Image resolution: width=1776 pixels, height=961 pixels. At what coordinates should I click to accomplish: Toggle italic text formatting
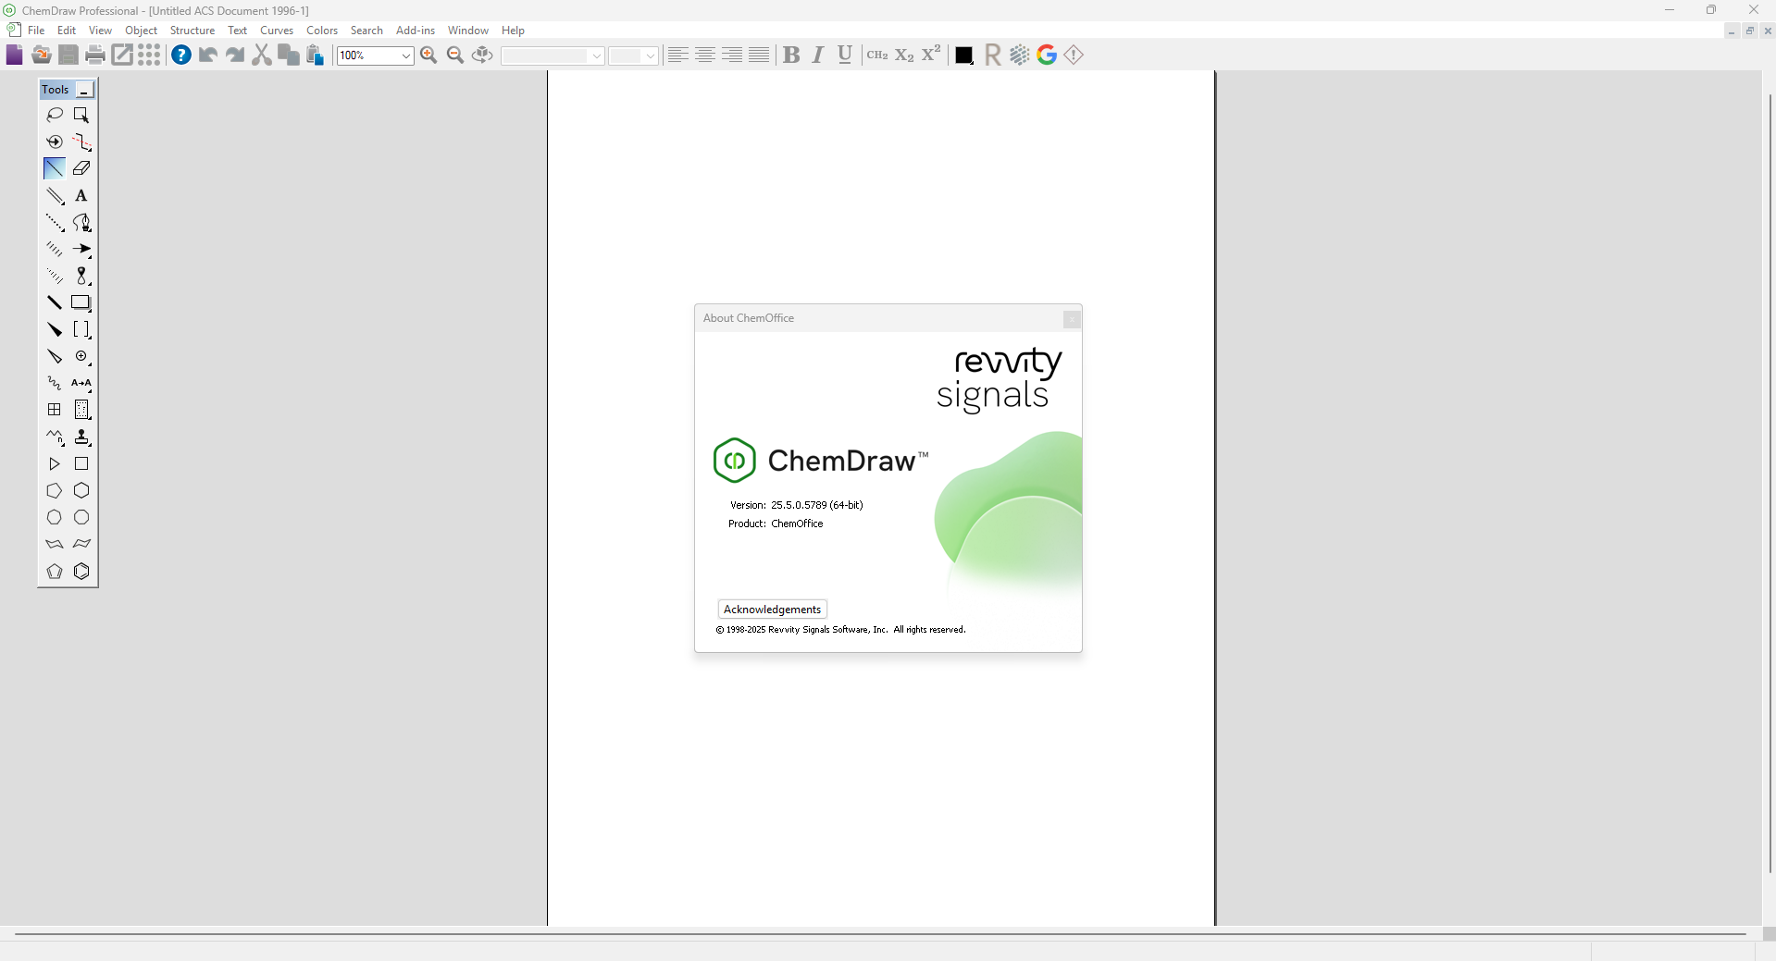[x=818, y=55]
